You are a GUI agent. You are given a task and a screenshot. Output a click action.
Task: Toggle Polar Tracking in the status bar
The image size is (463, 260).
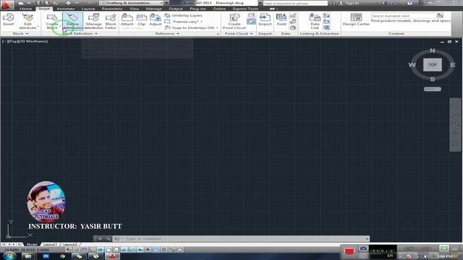click(x=101, y=250)
